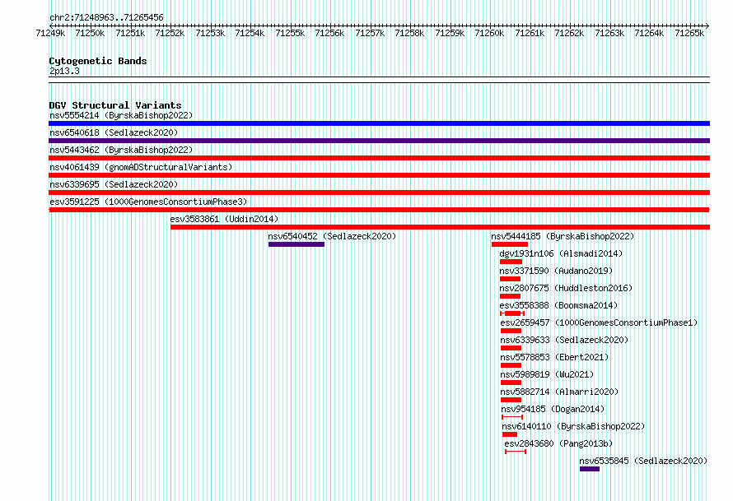The height and width of the screenshot is (501, 733).
Task: Select the purple nsv6540452 variant bar
Action: (296, 244)
